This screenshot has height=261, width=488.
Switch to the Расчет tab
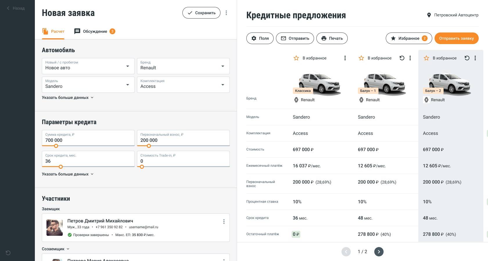(x=53, y=31)
